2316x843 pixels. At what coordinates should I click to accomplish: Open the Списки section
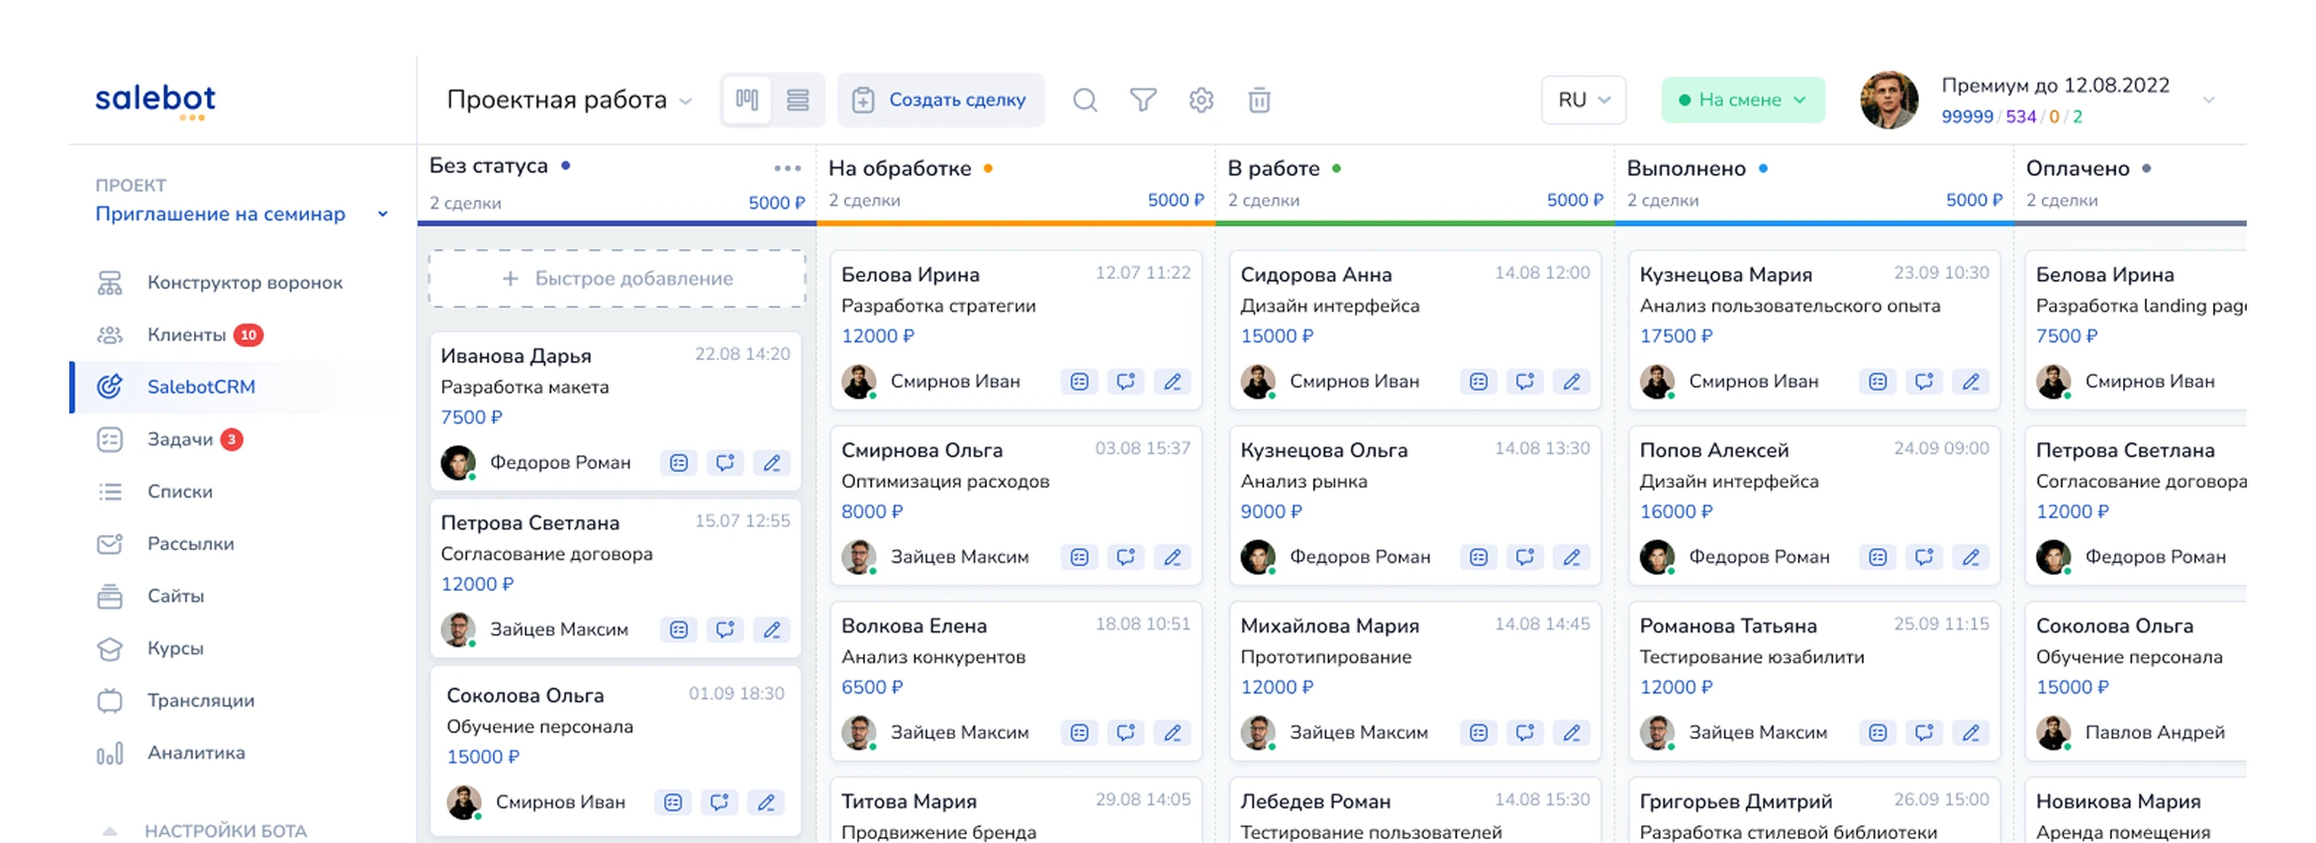(x=180, y=492)
